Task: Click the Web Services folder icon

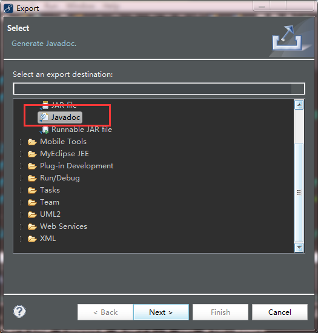Action: coord(32,226)
